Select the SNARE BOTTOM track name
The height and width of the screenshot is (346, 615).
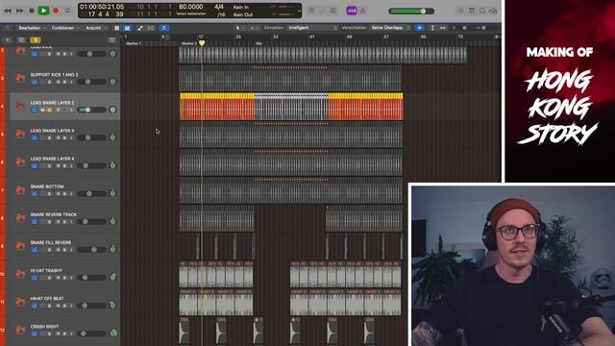47,186
